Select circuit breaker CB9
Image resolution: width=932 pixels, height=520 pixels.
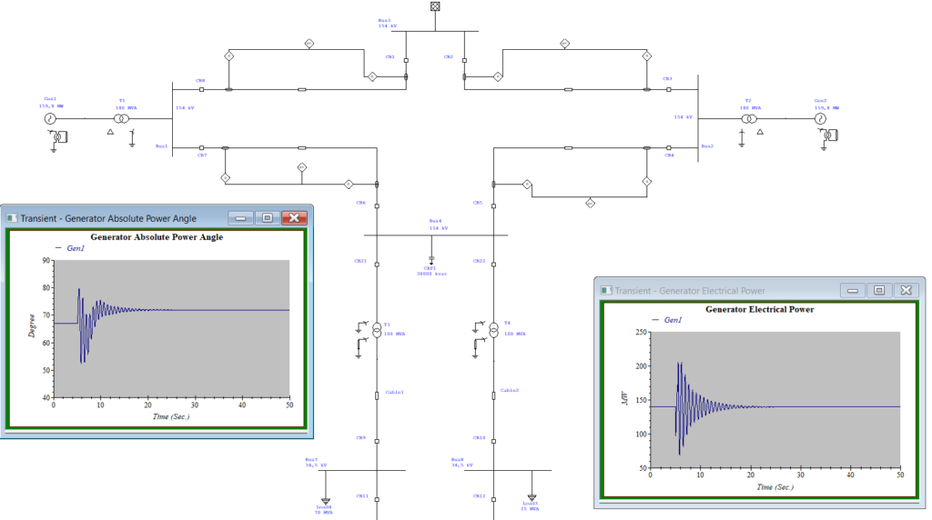[377, 441]
